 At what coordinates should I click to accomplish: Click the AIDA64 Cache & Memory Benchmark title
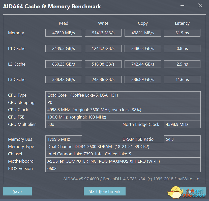click(x=52, y=6)
